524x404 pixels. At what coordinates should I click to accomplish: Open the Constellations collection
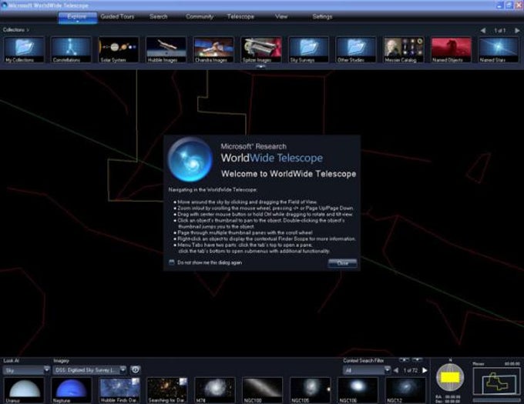pos(71,50)
